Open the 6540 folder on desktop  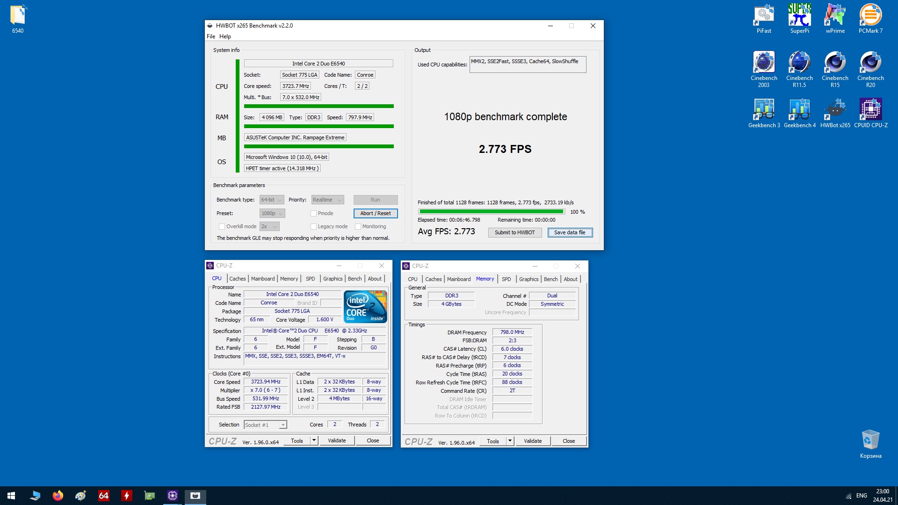pyautogui.click(x=18, y=19)
